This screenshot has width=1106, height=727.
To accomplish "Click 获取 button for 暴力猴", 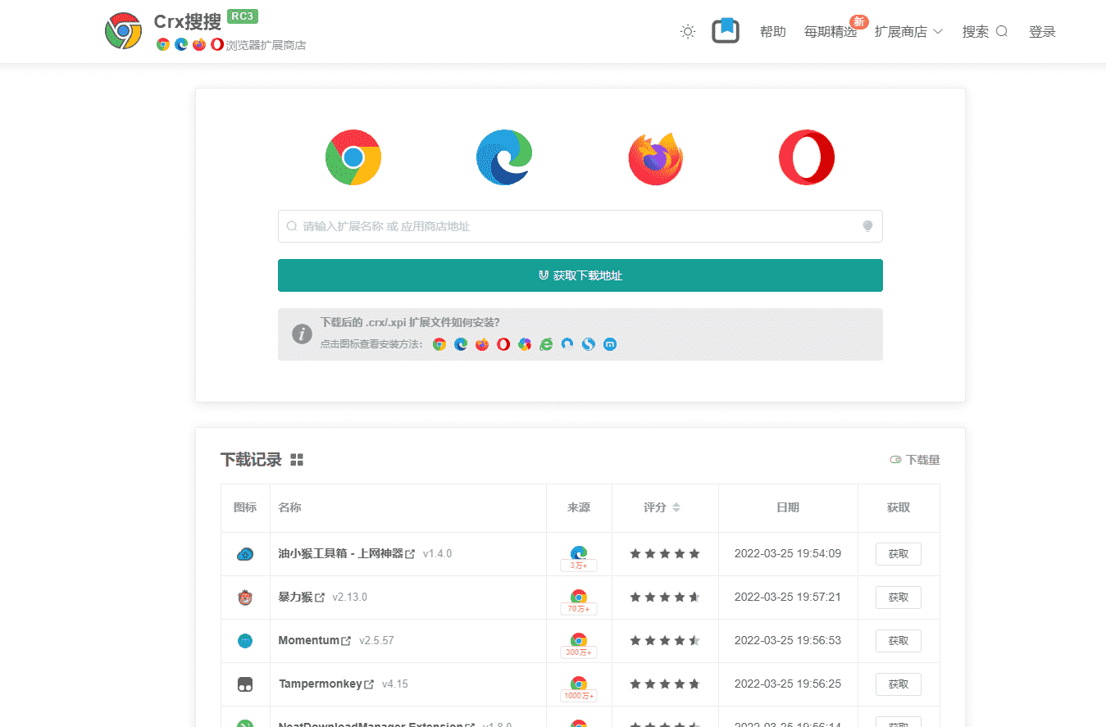I will pos(899,598).
